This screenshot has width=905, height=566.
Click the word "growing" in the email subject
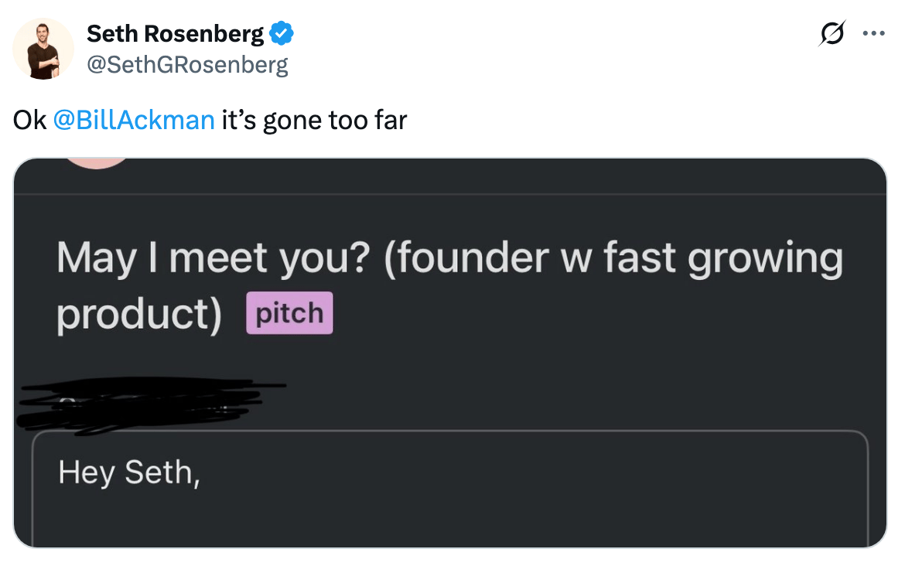[765, 258]
